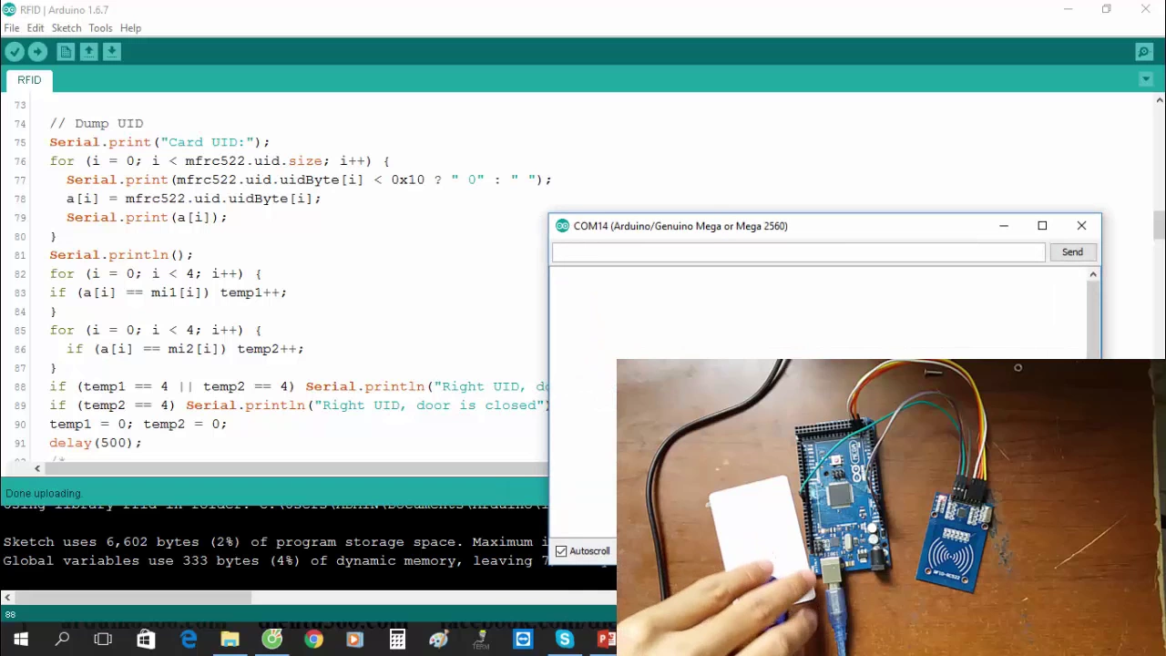Click line number 88 in status bar
This screenshot has height=656, width=1166.
tap(10, 615)
